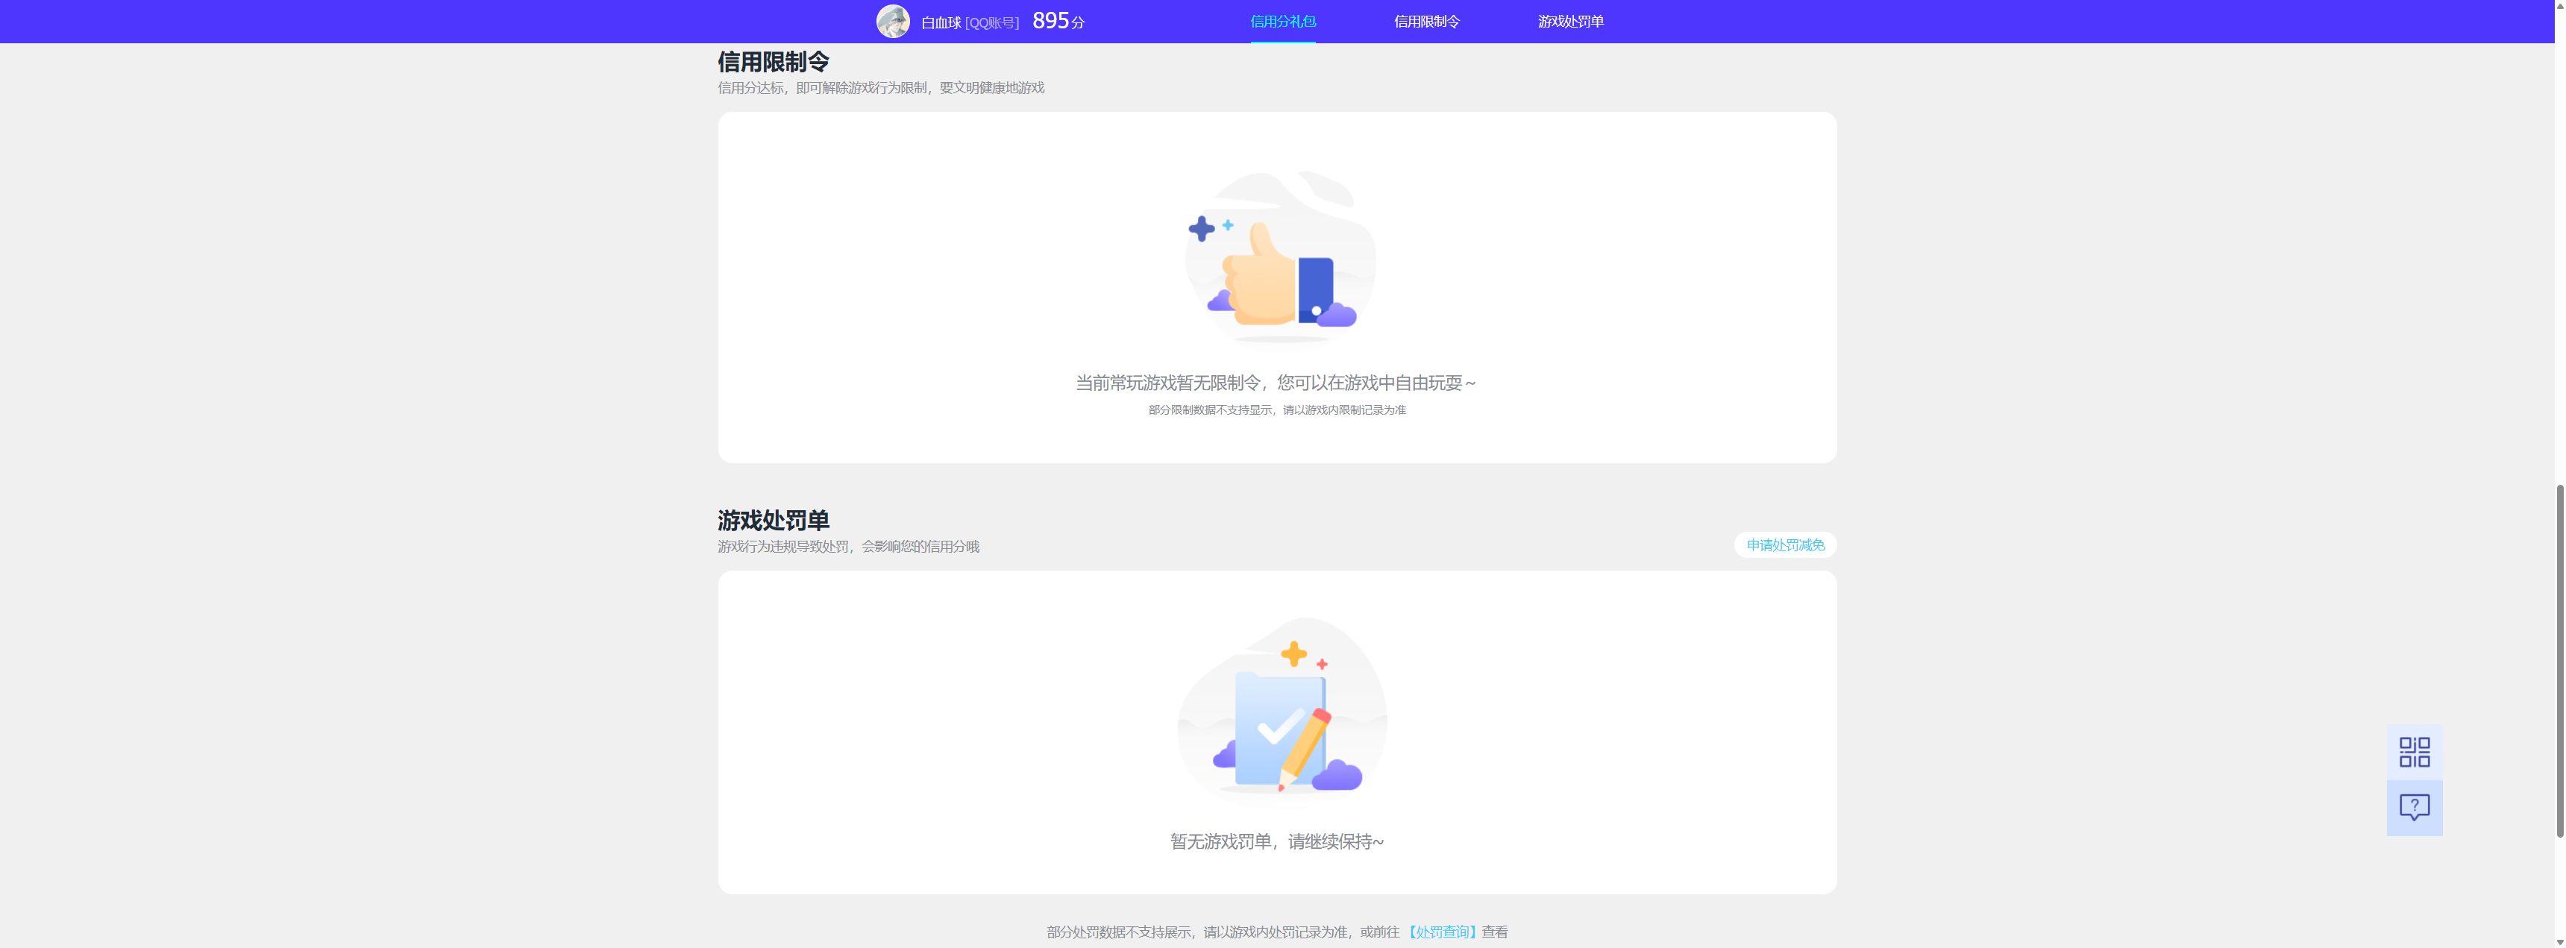Screen dimensions: 2566x948
Task: Open the QR code icon panel
Action: [x=2414, y=752]
